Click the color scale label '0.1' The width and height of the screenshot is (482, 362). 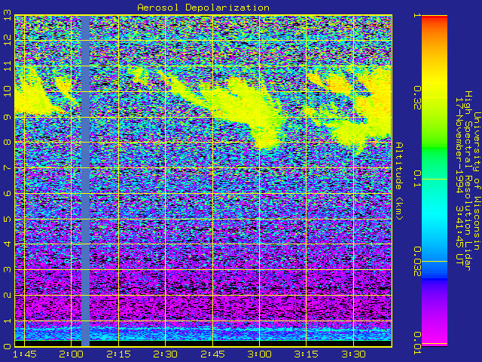pyautogui.click(x=417, y=179)
